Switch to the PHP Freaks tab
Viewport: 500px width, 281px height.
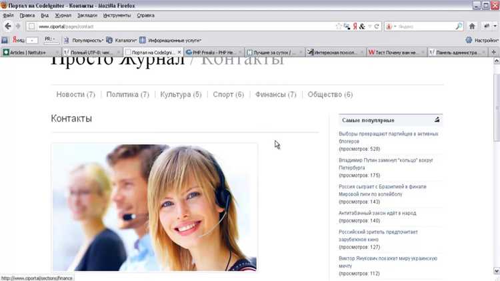(x=214, y=52)
